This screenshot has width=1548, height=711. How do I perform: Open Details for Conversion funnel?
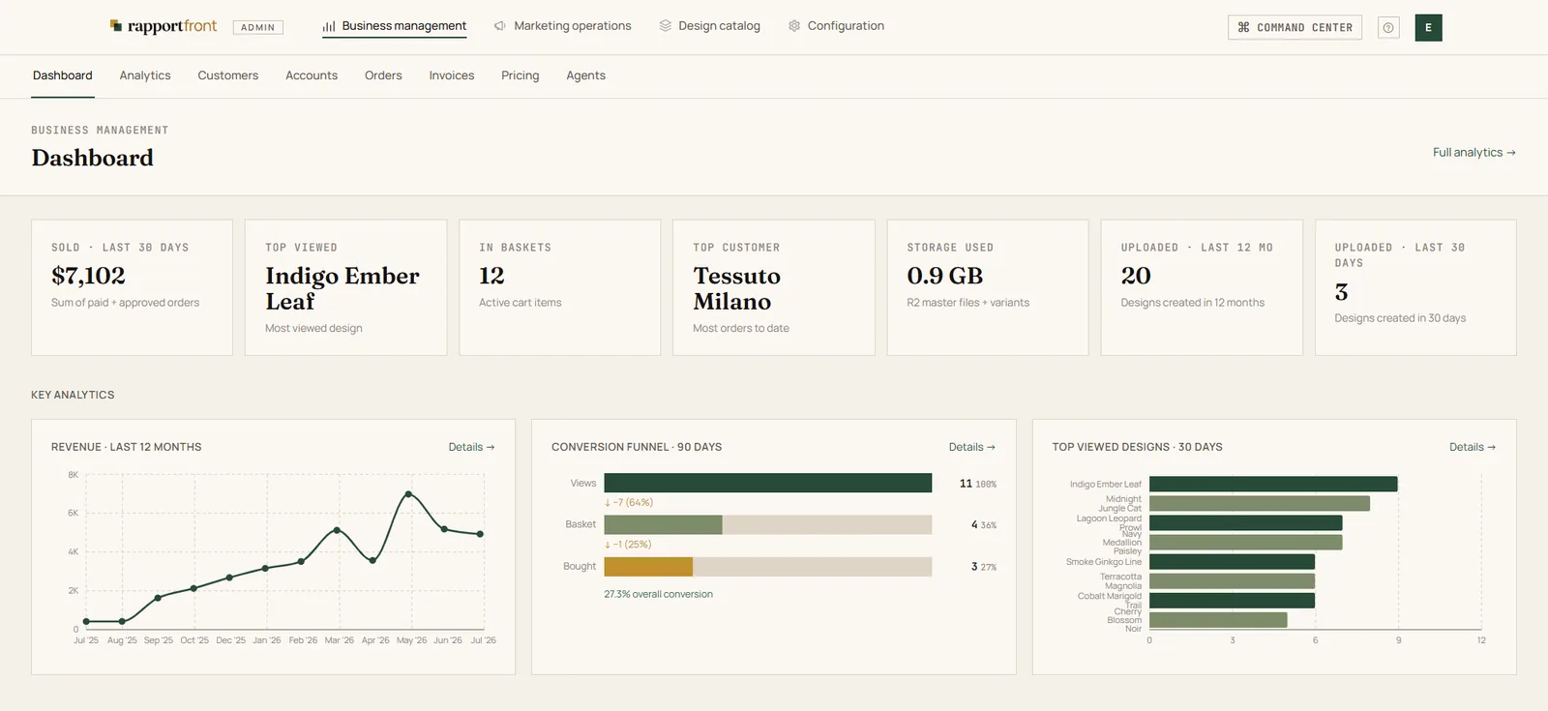[x=972, y=447]
